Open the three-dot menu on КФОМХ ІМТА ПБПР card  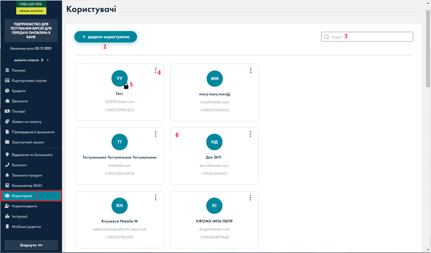click(x=251, y=198)
